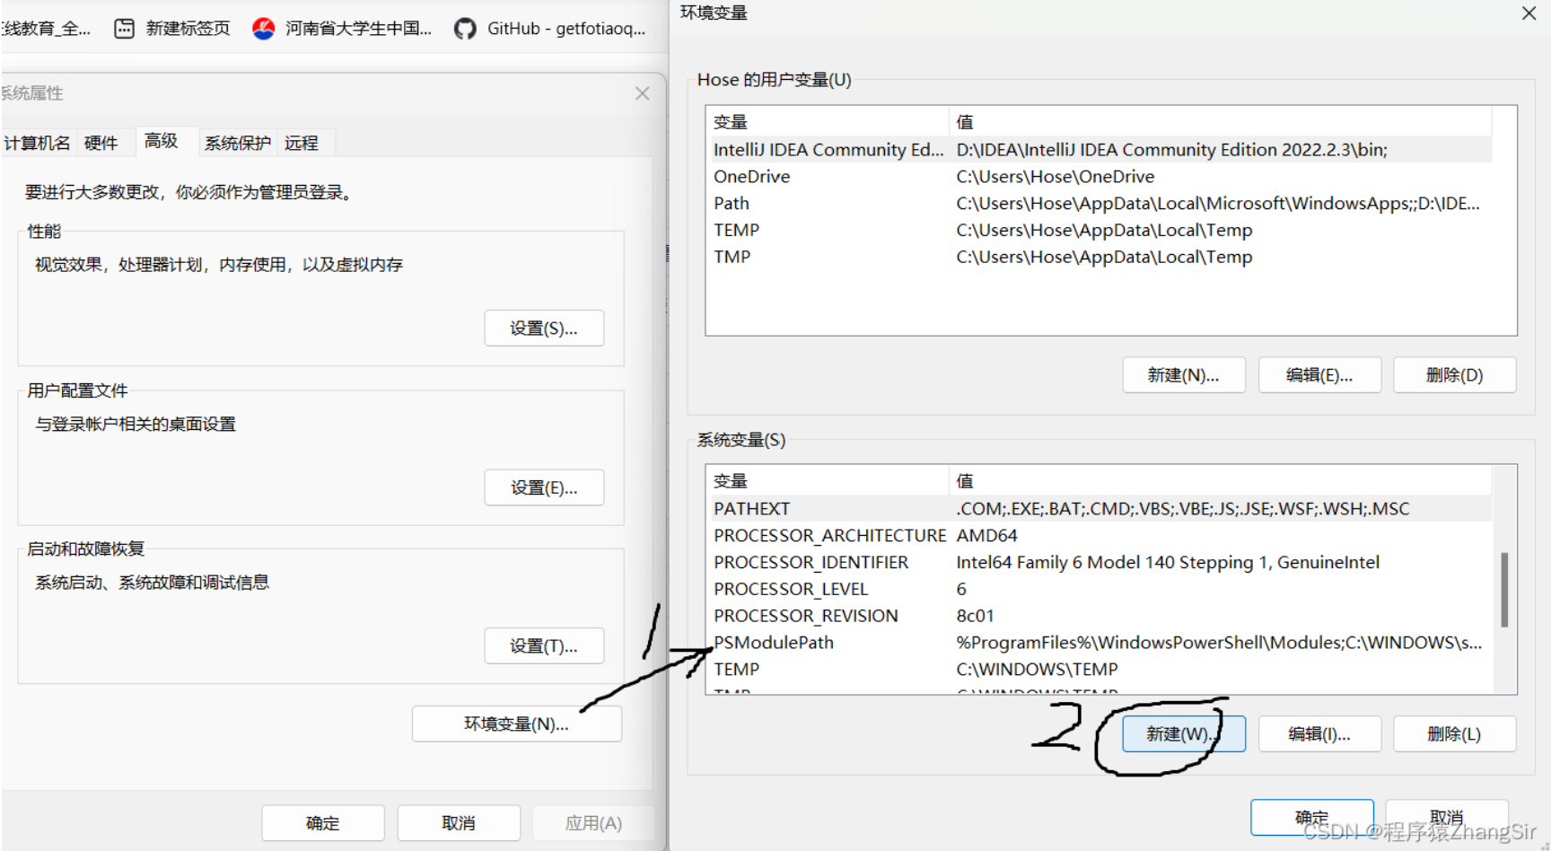Select the system TEMP variable row
1551x851 pixels.
point(1101,670)
